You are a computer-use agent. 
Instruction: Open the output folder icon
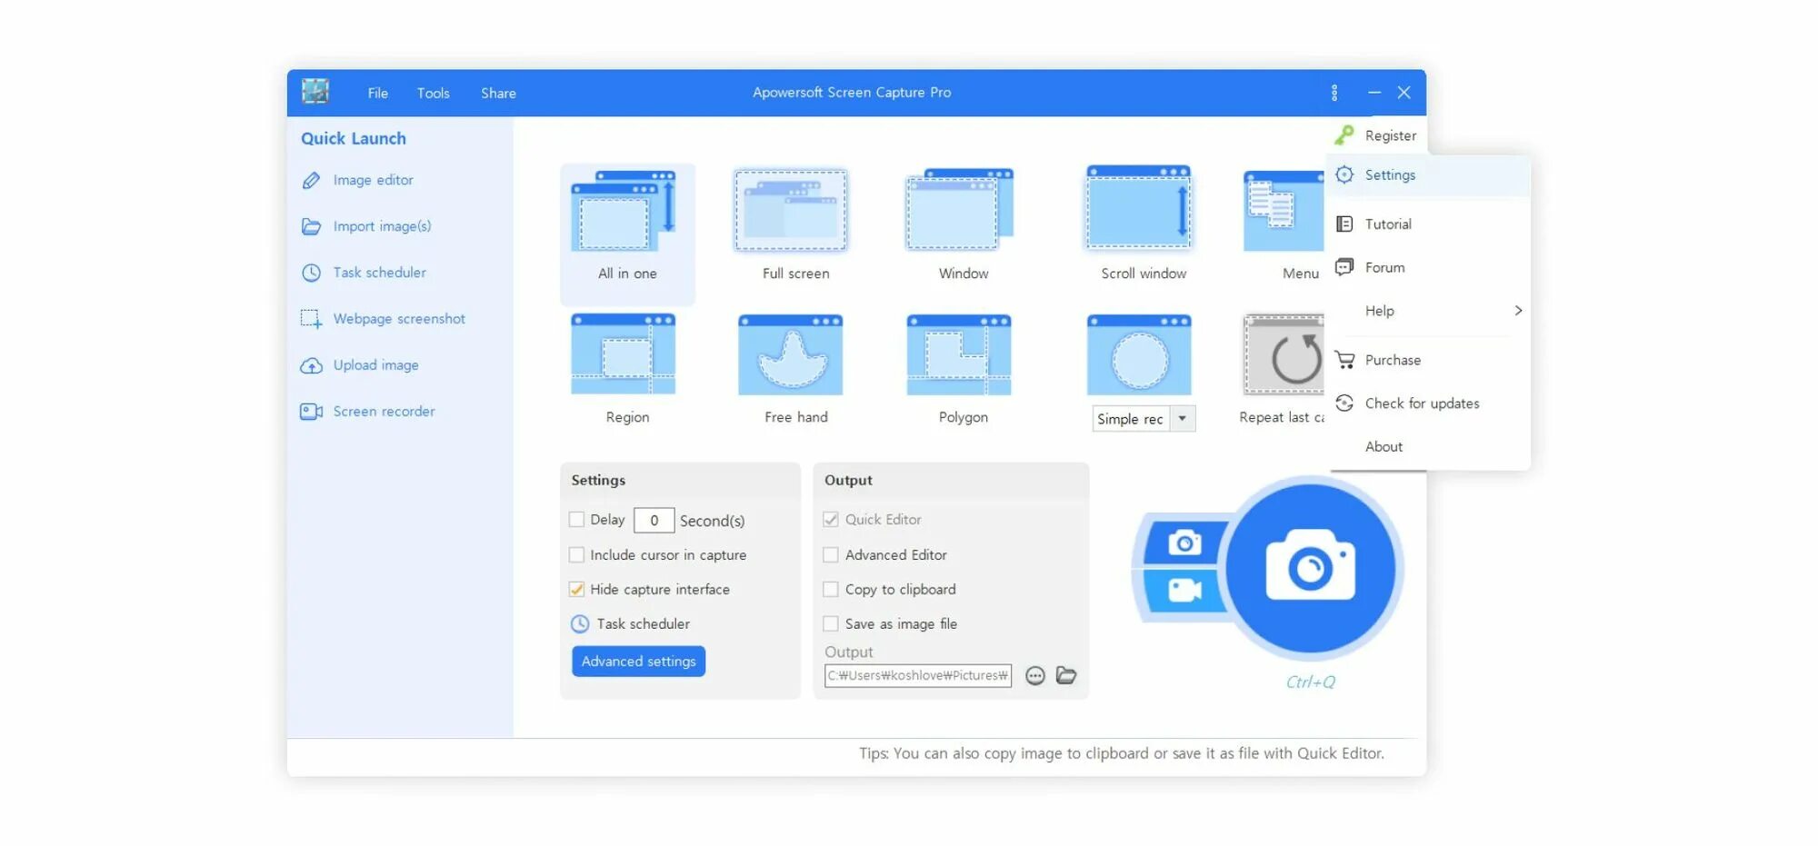click(1066, 676)
